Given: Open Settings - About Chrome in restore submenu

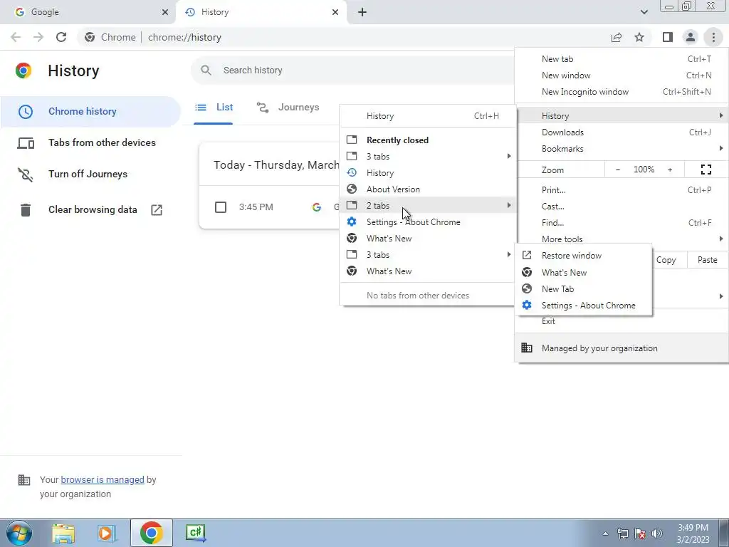Looking at the screenshot, I should coord(584,305).
